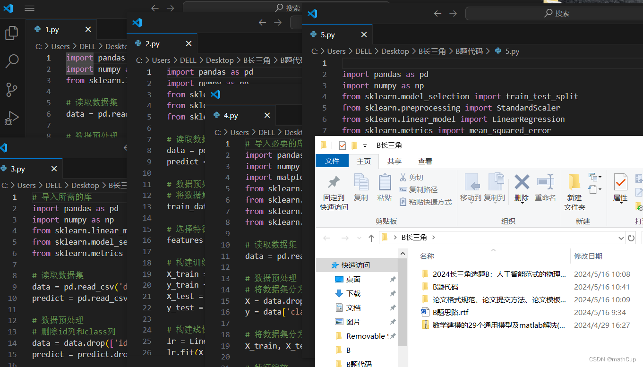Go back using the arrow in the 1.py window title bar

(154, 8)
